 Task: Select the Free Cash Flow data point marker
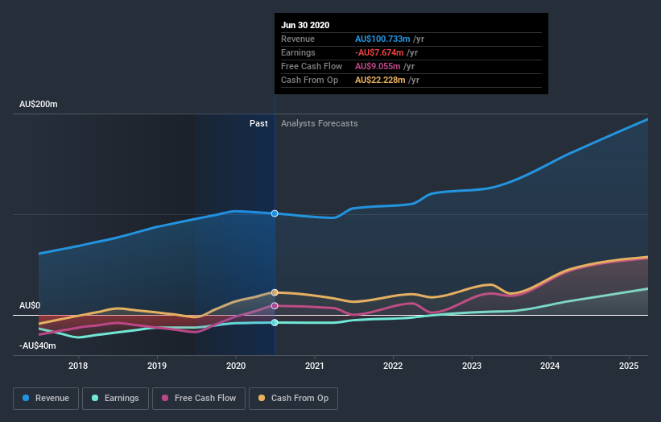275,306
